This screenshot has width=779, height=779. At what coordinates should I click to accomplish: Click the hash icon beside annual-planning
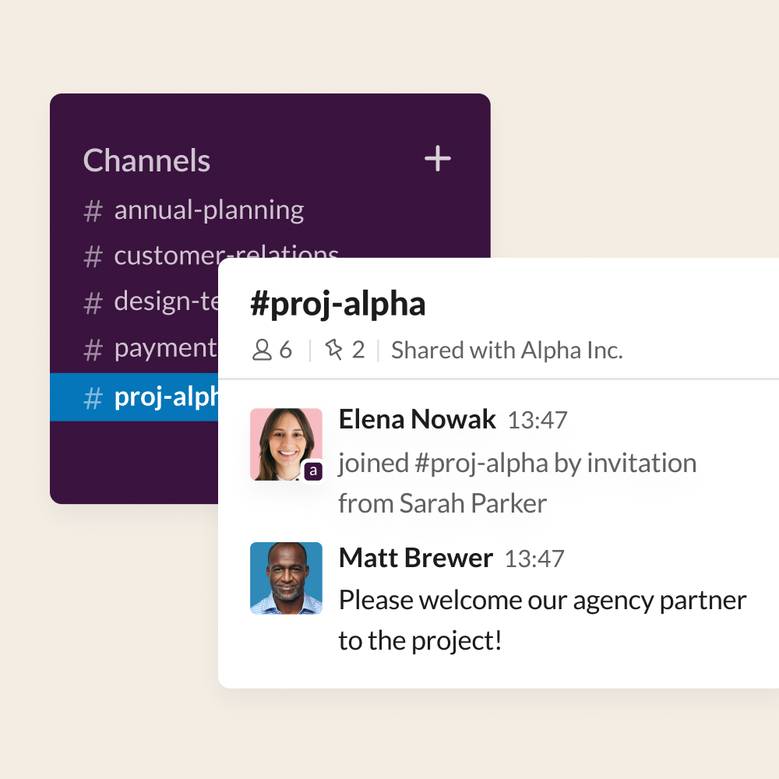[93, 210]
